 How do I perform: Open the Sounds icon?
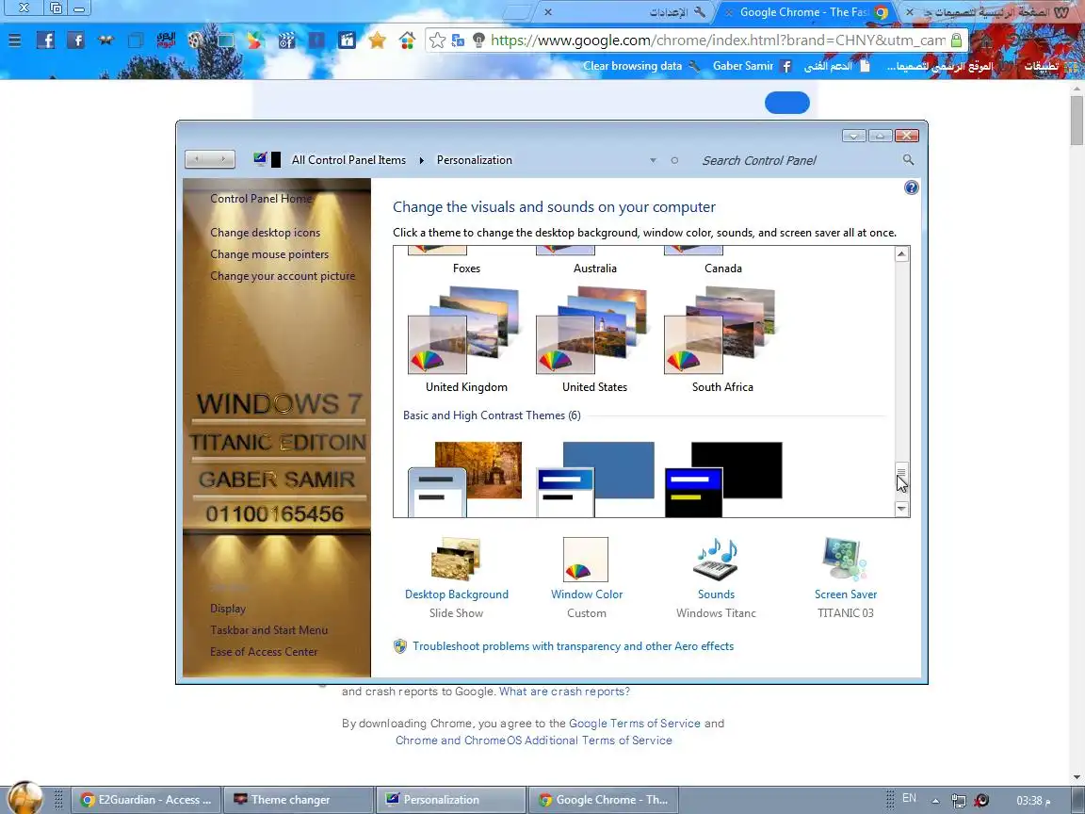pyautogui.click(x=716, y=560)
